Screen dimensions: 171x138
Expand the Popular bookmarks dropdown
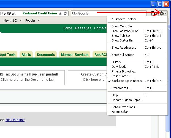coord(32,20)
